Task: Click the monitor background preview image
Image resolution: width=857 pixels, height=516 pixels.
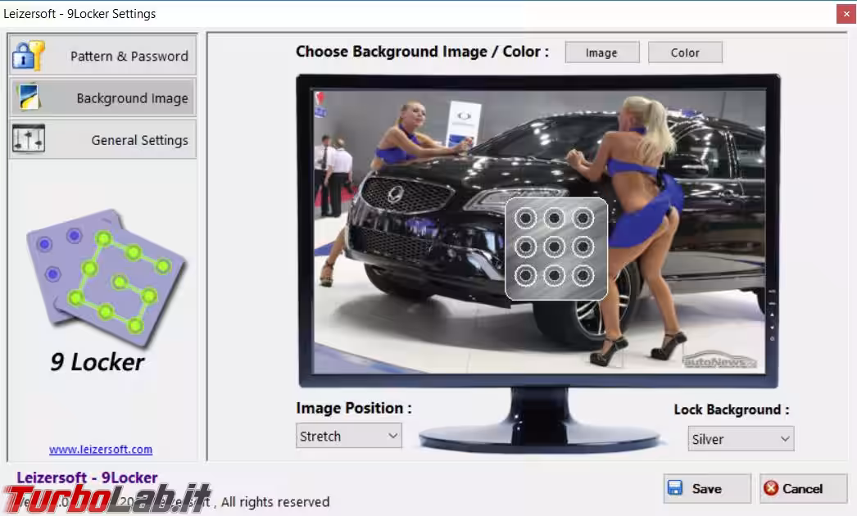Action: click(539, 232)
